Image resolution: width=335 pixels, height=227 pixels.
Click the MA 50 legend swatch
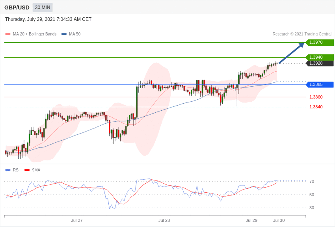(x=64, y=34)
